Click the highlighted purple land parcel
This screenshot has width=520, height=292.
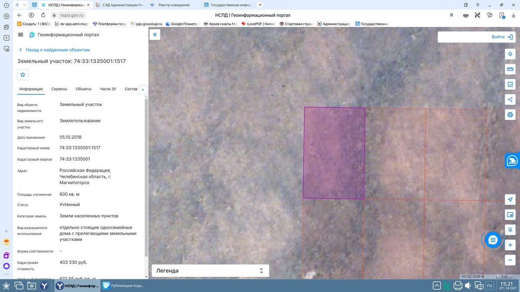pos(334,153)
